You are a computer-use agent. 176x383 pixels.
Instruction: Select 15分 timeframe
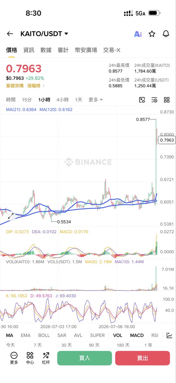[27, 100]
